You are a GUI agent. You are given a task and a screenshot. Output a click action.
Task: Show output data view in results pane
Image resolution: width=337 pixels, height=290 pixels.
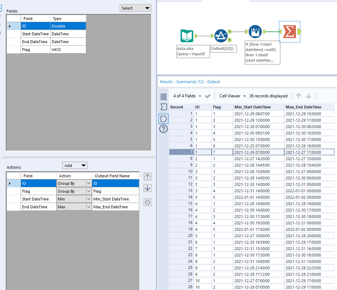pyautogui.click(x=164, y=119)
